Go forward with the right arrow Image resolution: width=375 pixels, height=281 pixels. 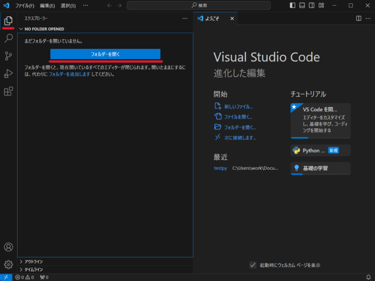[119, 5]
